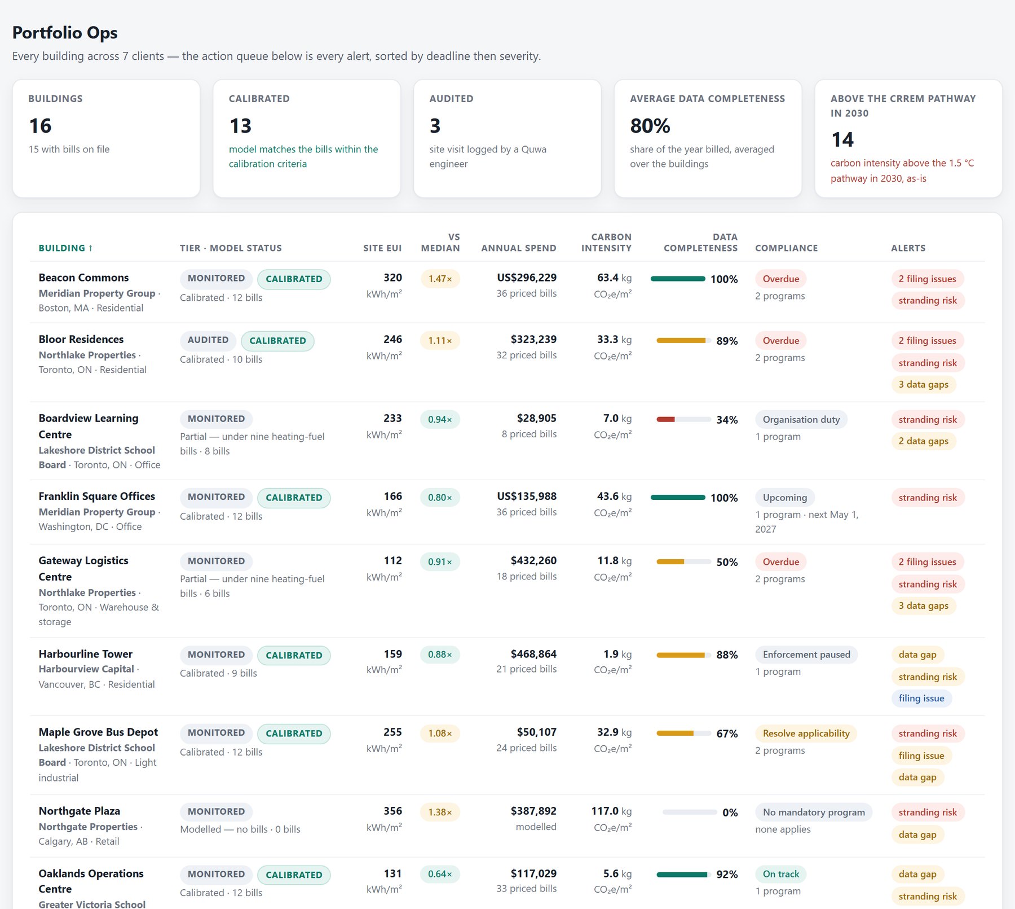Click the US$296,229 annual spend value

(x=527, y=278)
